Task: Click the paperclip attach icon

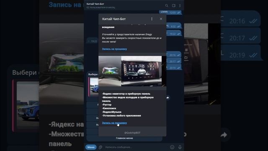Action: pyautogui.click(x=100, y=147)
